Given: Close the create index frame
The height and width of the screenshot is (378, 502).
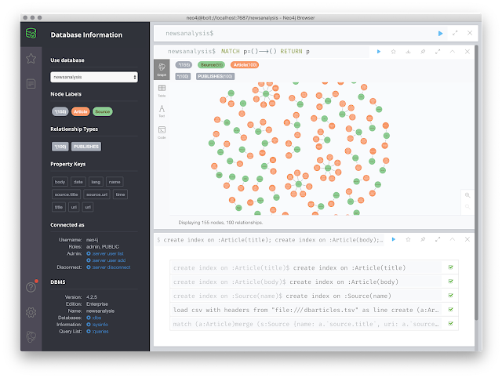Looking at the screenshot, I should (467, 239).
